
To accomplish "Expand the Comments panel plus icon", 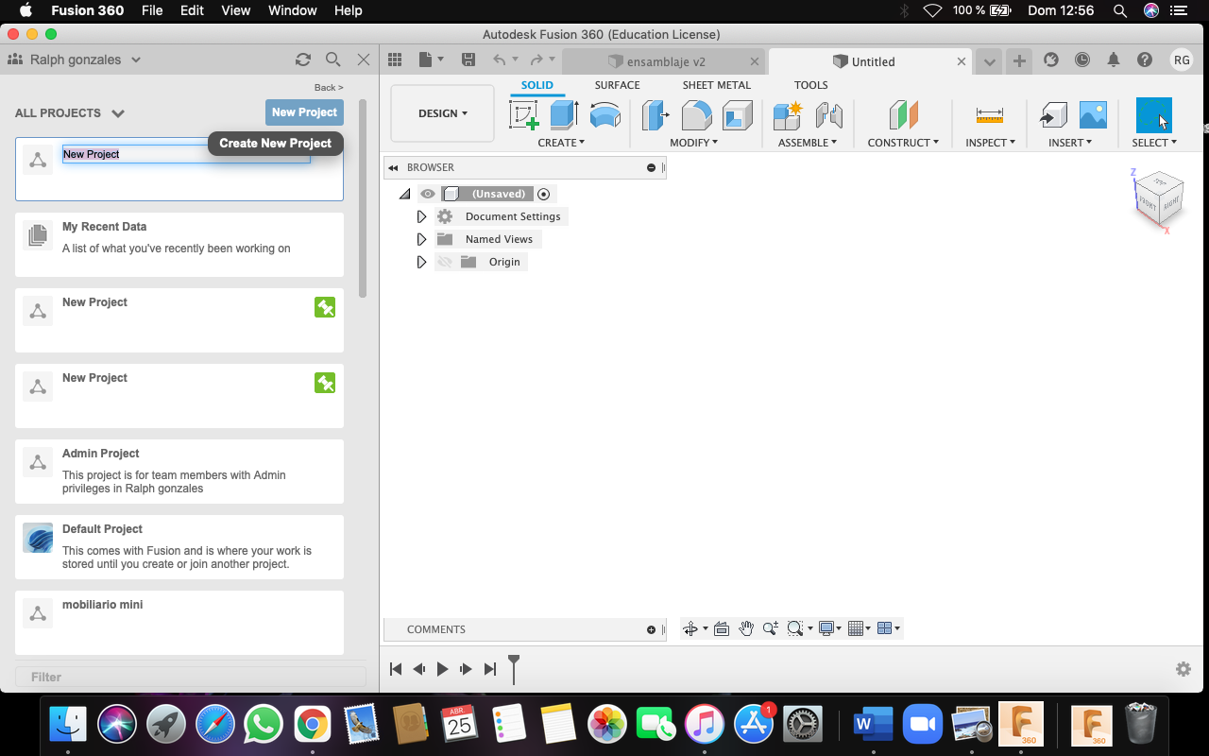I will pos(651,629).
